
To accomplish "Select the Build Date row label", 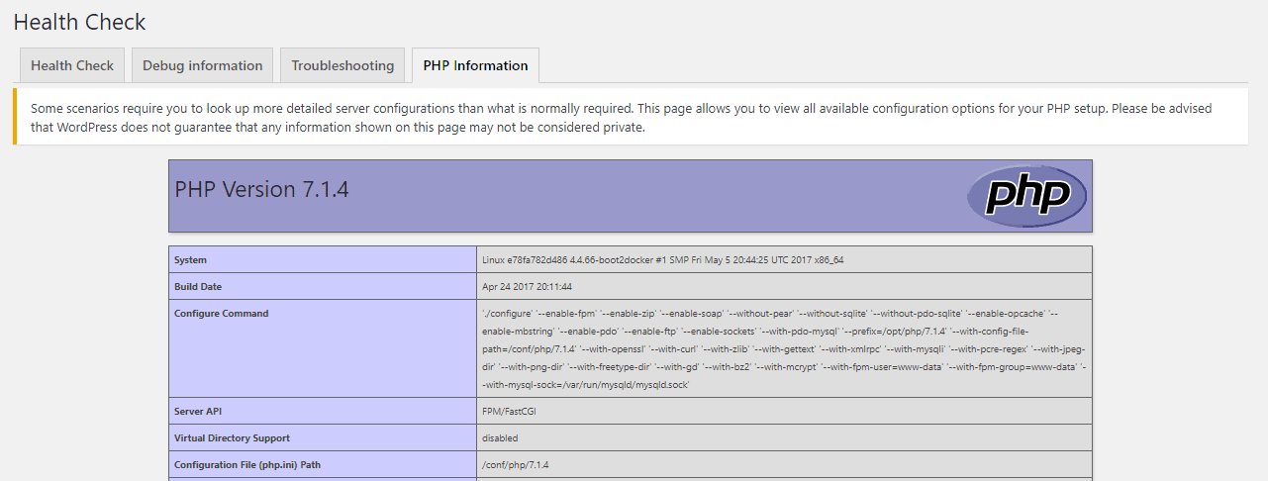I will [x=198, y=287].
